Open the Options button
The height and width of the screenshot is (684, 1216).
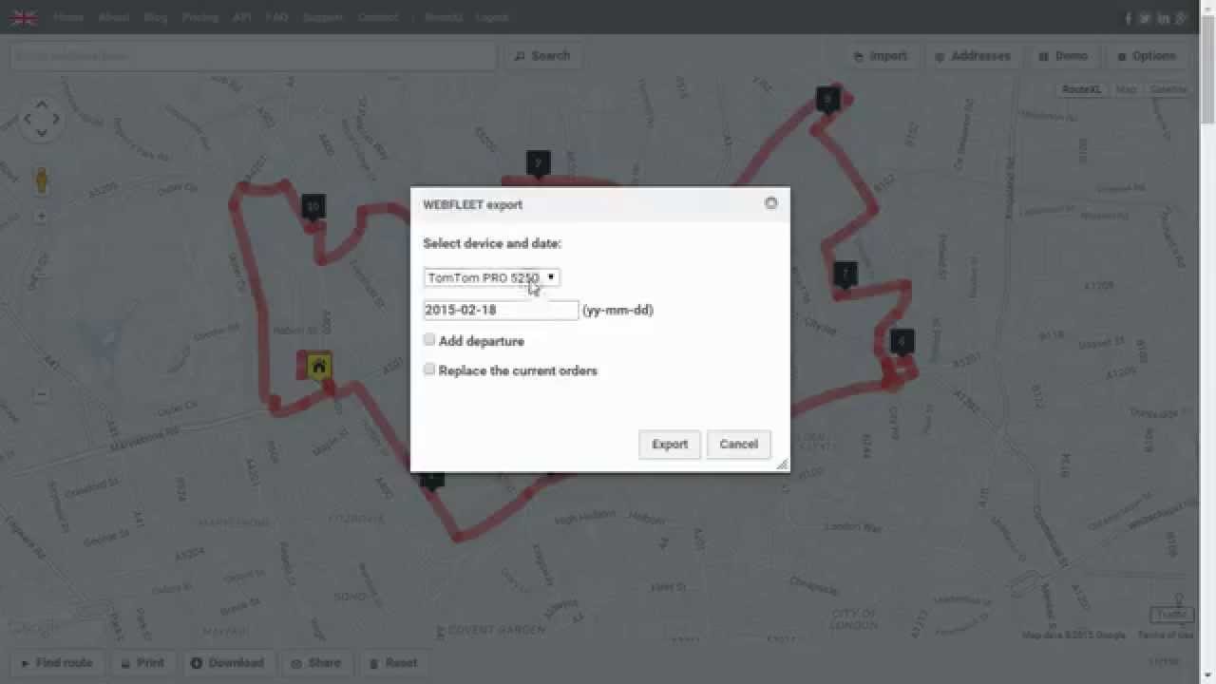click(1147, 56)
